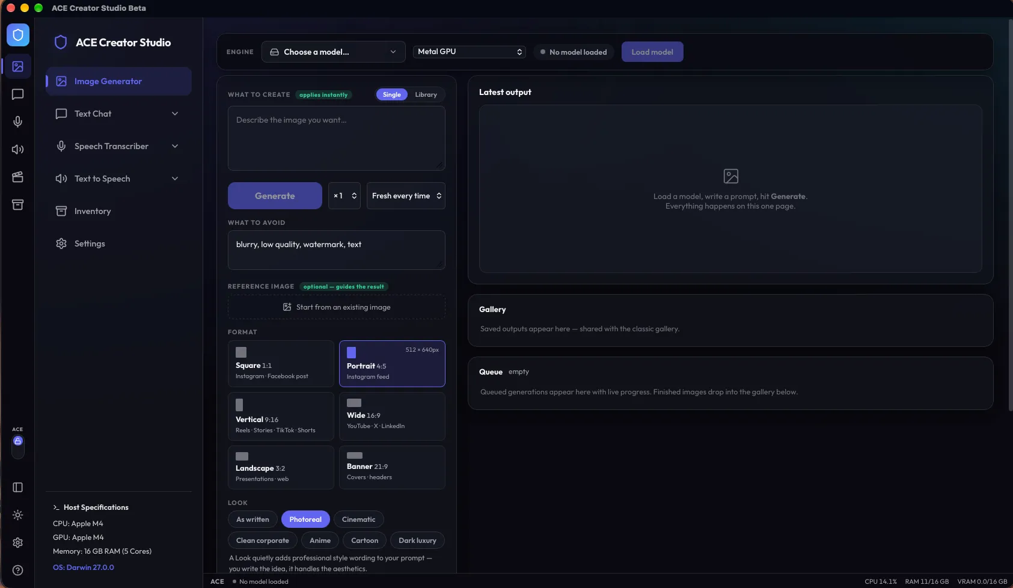
Task: Click Start from an existing image
Action: pos(337,307)
